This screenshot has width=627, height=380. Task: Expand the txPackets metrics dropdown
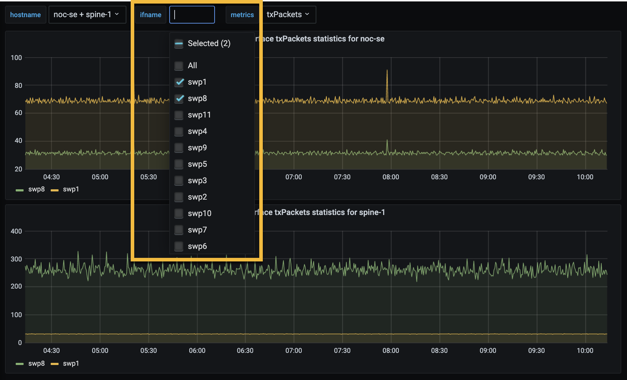point(288,15)
